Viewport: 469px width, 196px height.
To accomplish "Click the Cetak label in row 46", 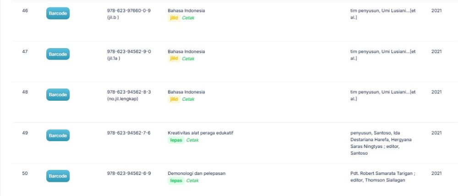I will pos(188,18).
